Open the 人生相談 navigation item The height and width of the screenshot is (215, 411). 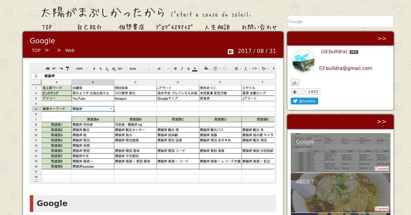217,27
